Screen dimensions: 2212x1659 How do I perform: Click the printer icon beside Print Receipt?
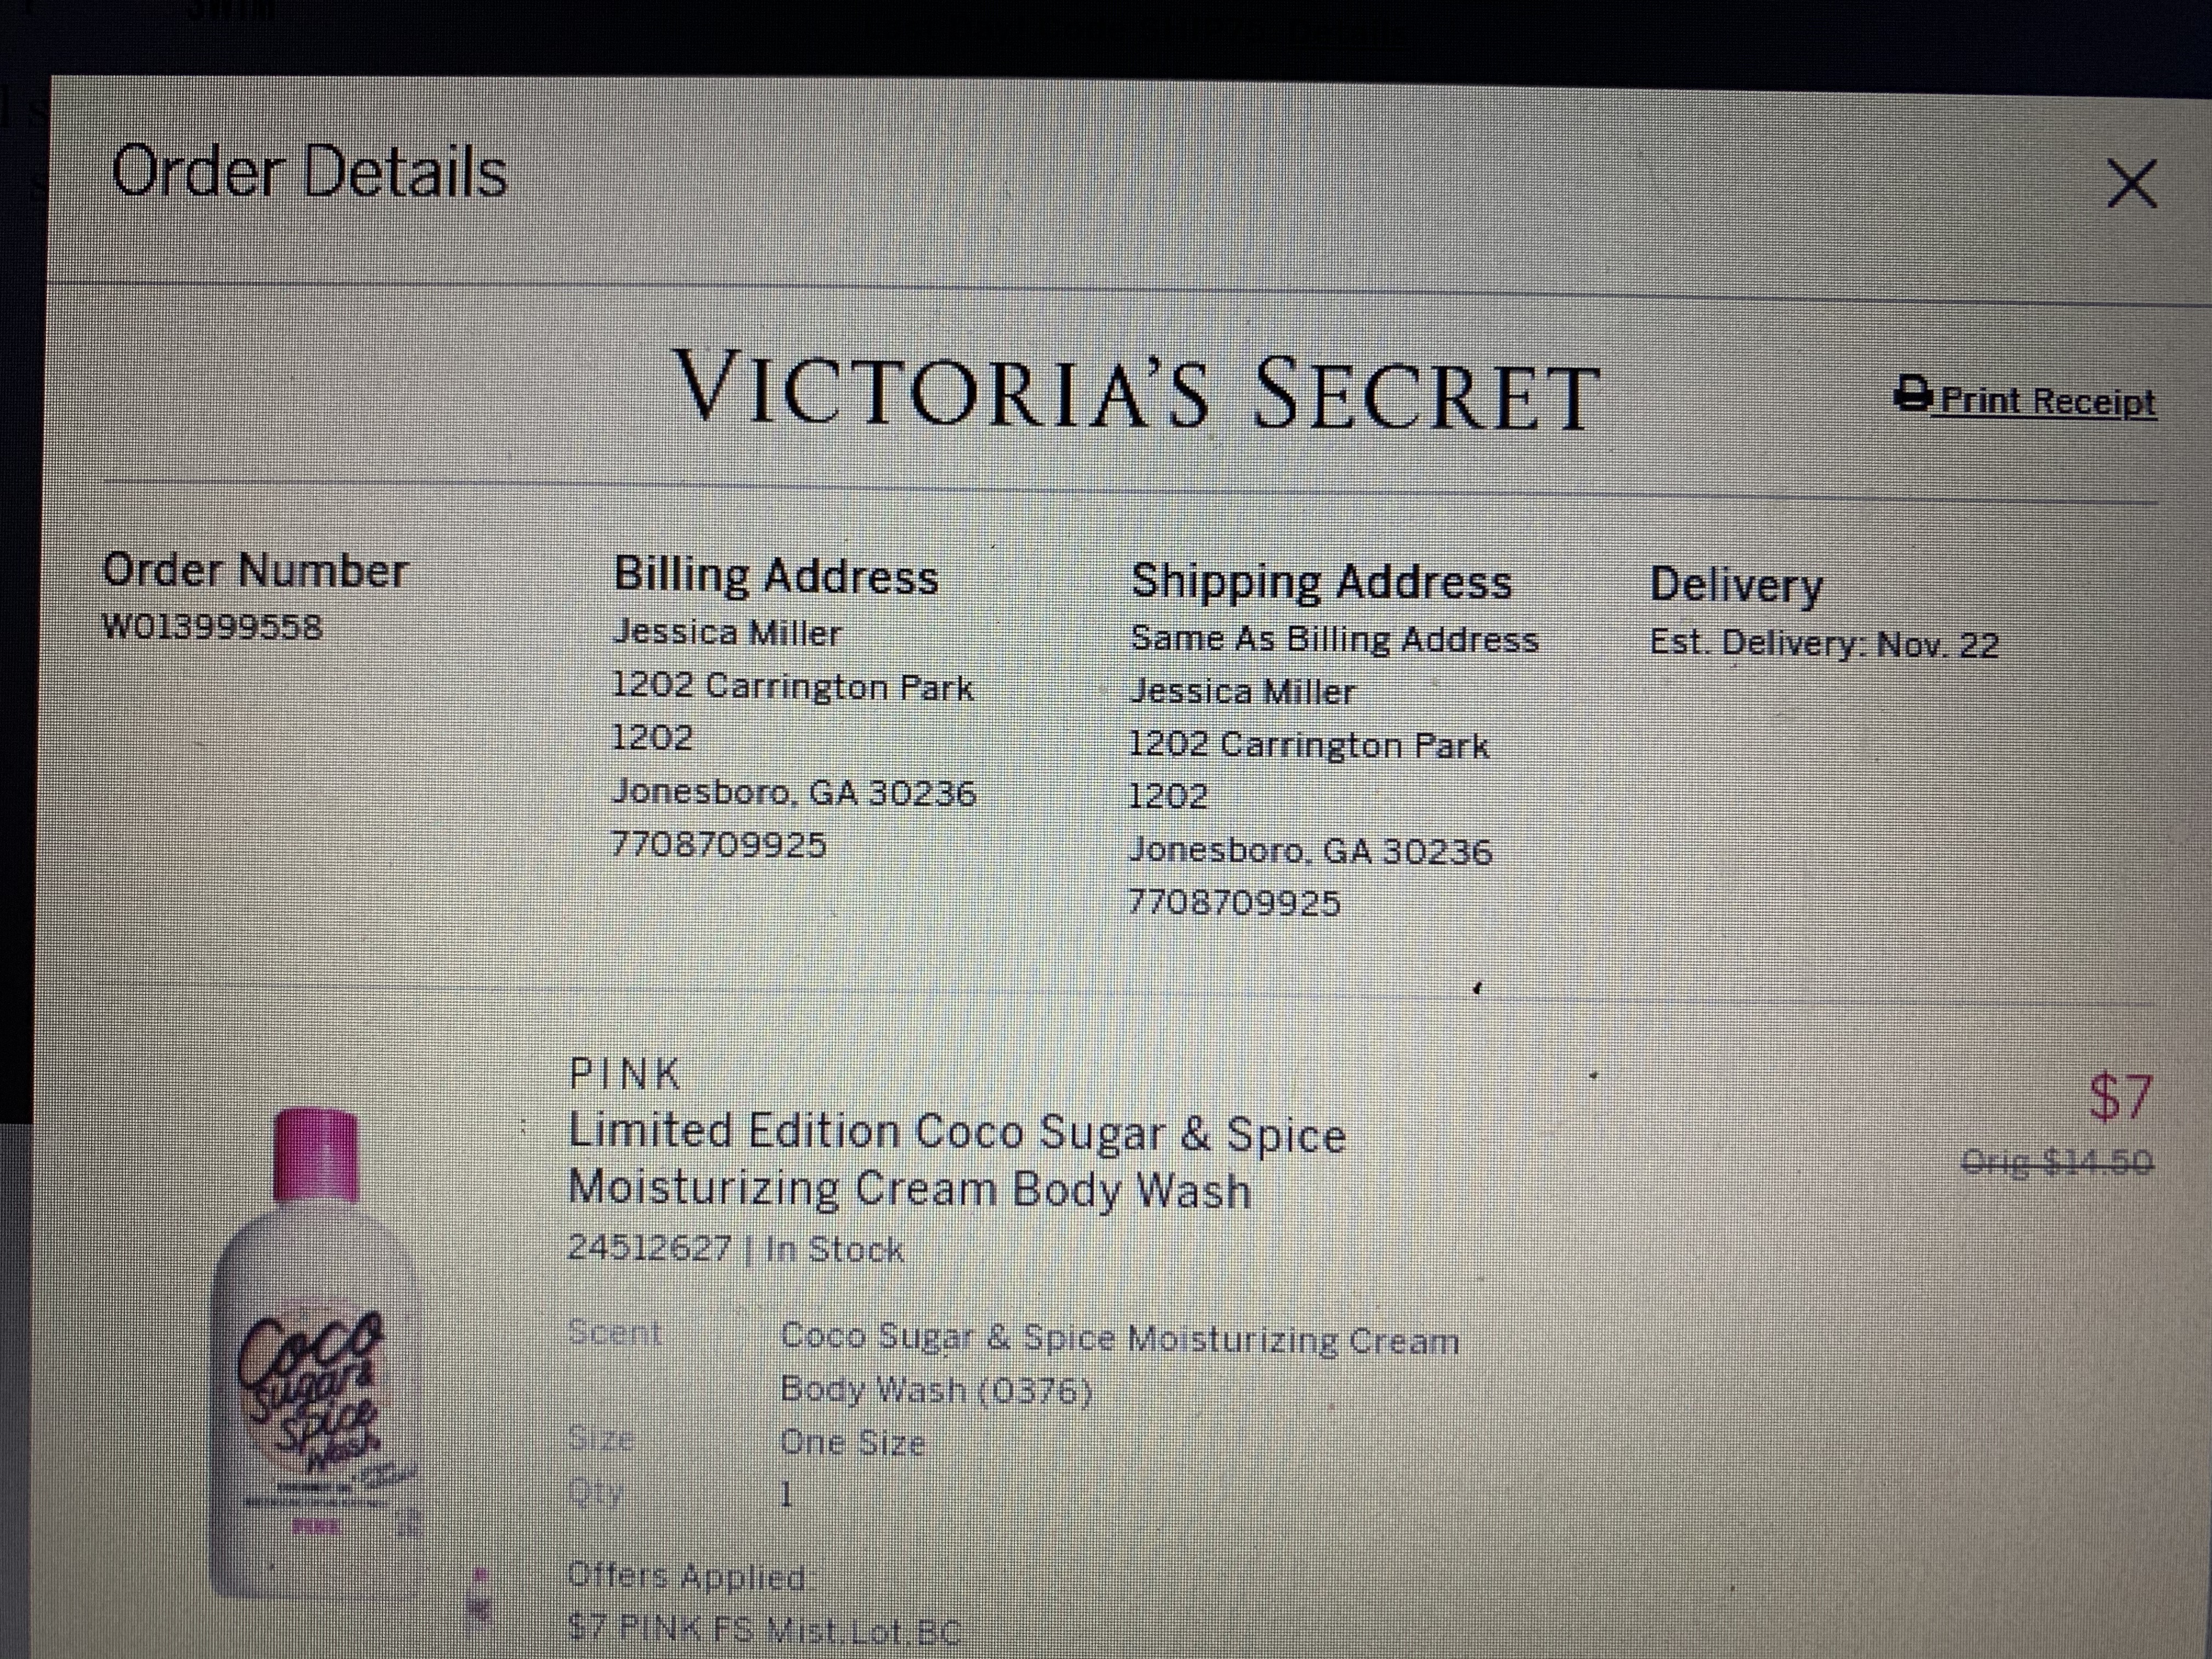click(x=1913, y=395)
